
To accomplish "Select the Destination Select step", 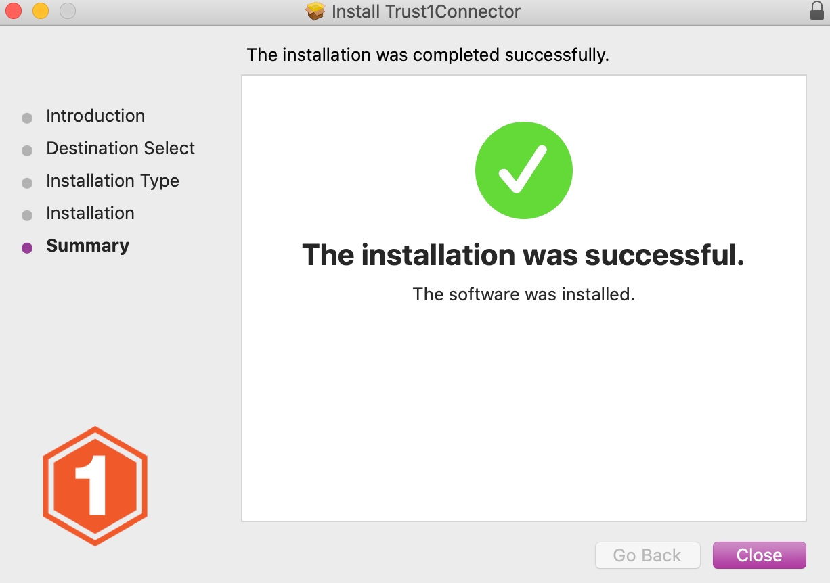I will click(x=121, y=148).
